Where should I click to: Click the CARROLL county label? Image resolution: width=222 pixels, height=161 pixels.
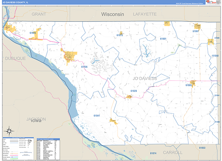[x=172, y=152]
